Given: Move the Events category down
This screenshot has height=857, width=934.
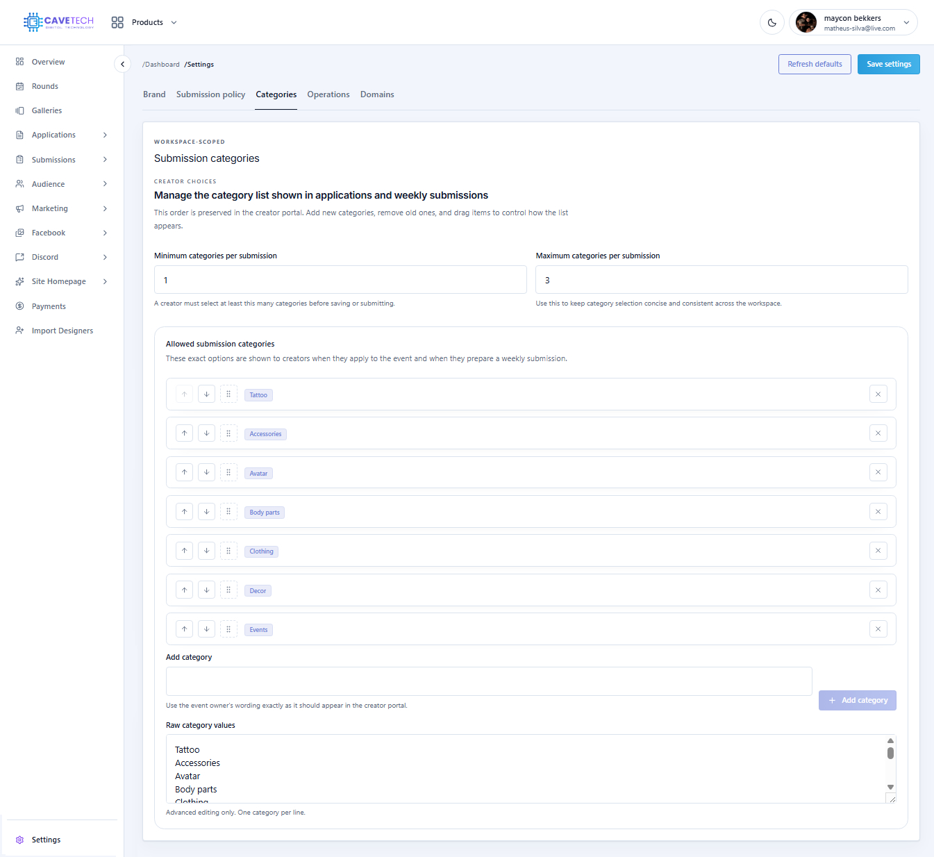Looking at the screenshot, I should point(206,629).
